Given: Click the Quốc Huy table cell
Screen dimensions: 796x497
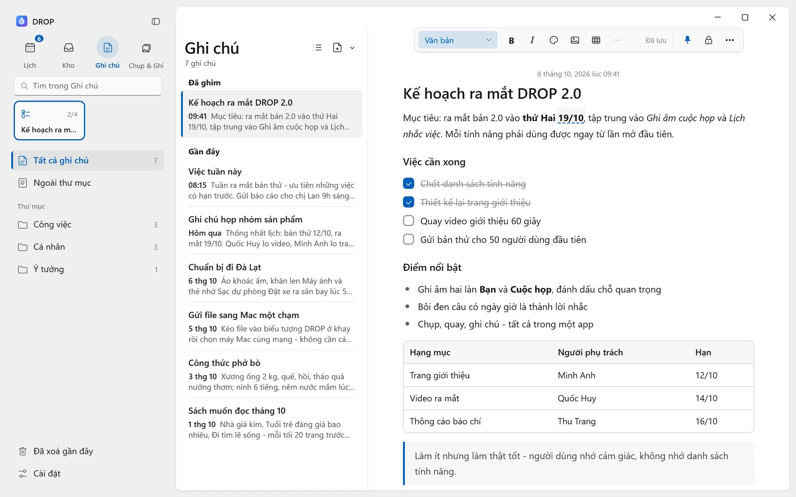Looking at the screenshot, I should tap(620, 398).
